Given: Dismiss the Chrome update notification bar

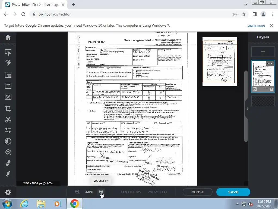Looking at the screenshot, I should [271, 25].
